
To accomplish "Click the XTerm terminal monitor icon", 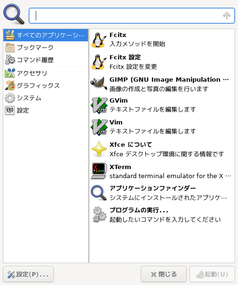I will [99, 171].
